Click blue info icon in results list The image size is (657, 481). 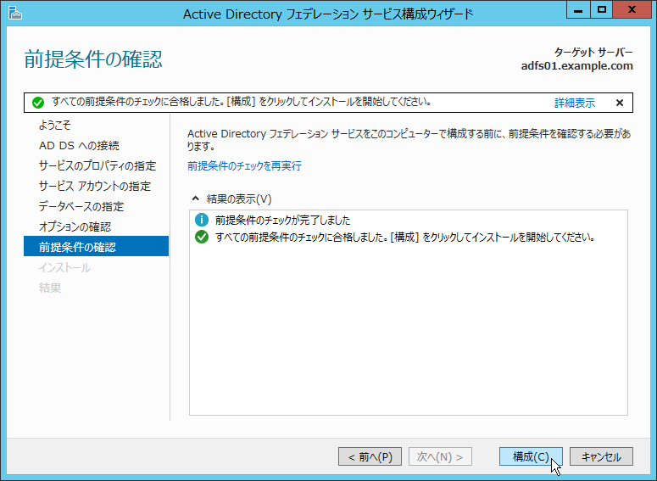[x=202, y=220]
